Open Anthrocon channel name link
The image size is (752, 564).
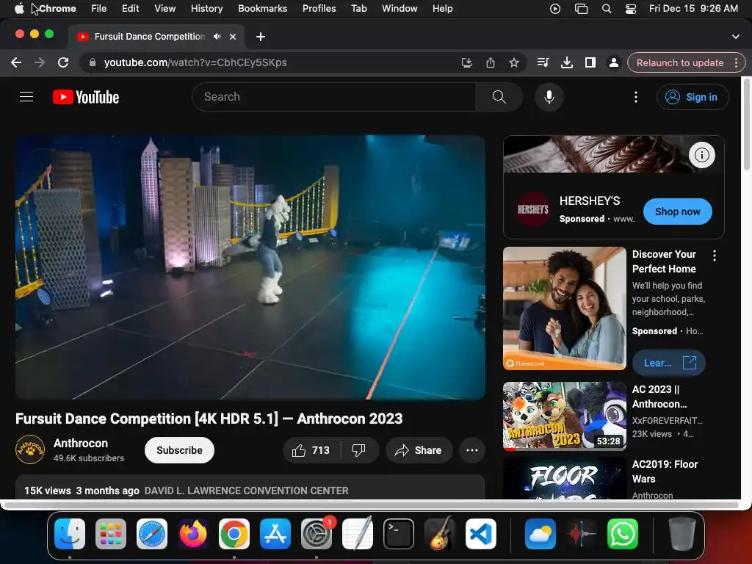pos(81,443)
